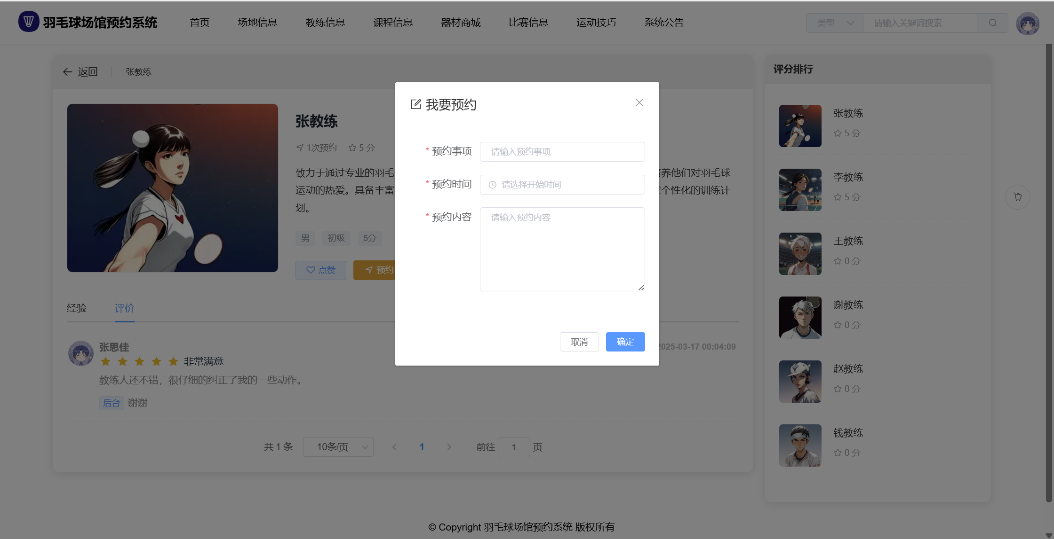The width and height of the screenshot is (1054, 539).
Task: Click into the 预约内容 textarea
Action: coord(562,249)
